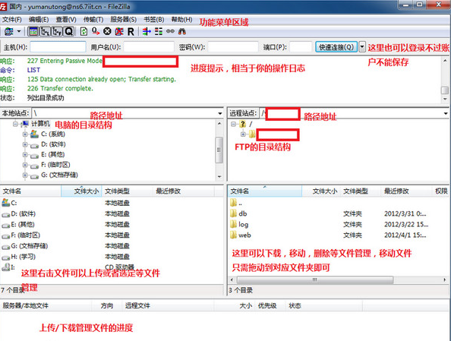
Task: Select H: (学习) drive icon in file list
Action: coord(6,257)
